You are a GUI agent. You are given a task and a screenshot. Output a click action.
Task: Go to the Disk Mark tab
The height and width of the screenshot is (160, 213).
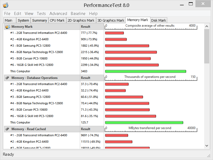158,20
